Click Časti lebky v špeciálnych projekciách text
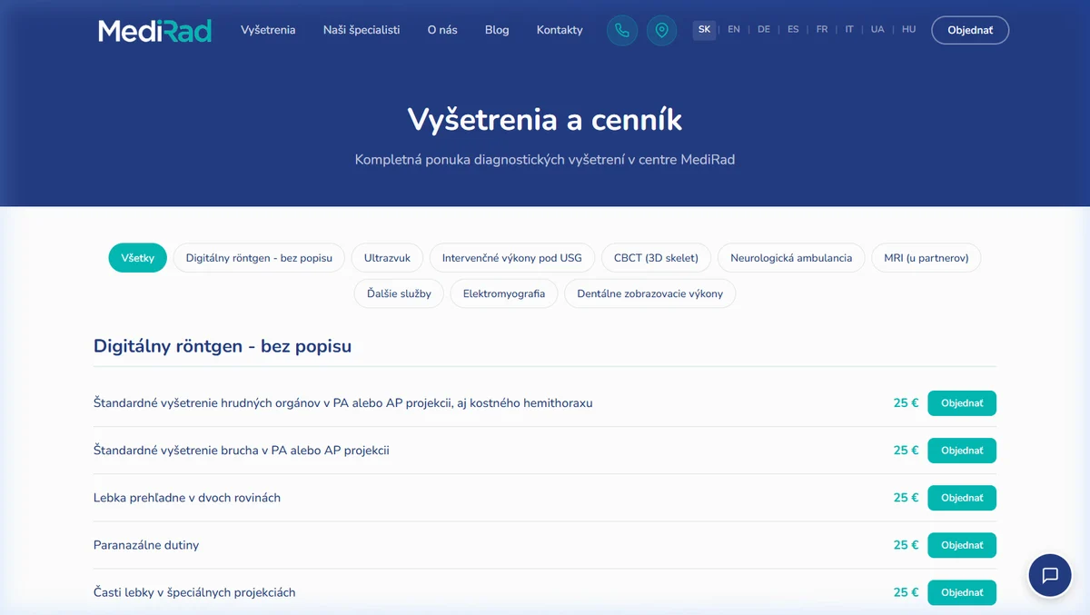 point(194,592)
